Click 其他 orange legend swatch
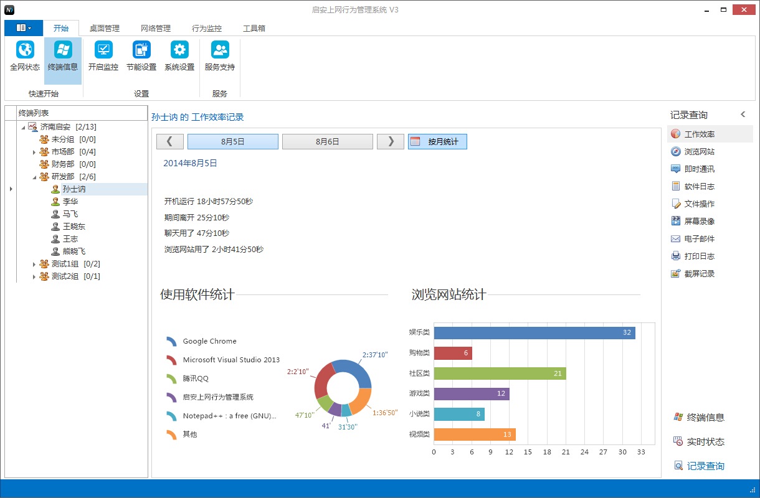 click(x=171, y=435)
